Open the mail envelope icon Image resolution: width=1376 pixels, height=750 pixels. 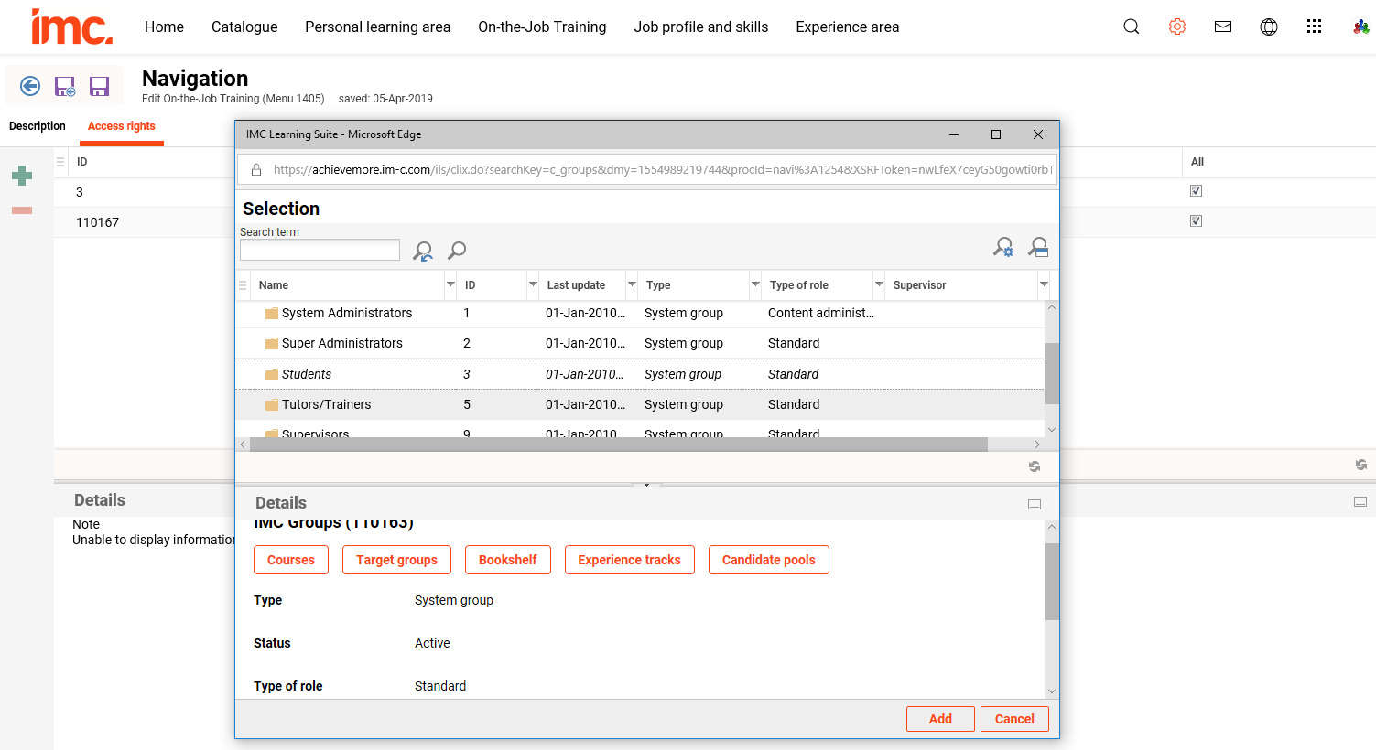pos(1223,27)
